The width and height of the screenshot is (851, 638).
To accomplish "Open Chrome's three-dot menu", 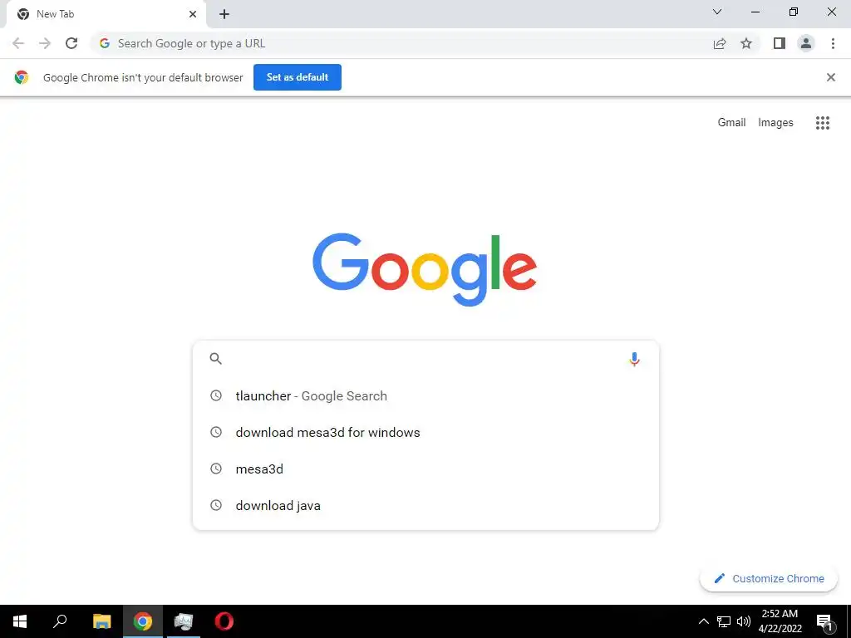I will pos(833,43).
